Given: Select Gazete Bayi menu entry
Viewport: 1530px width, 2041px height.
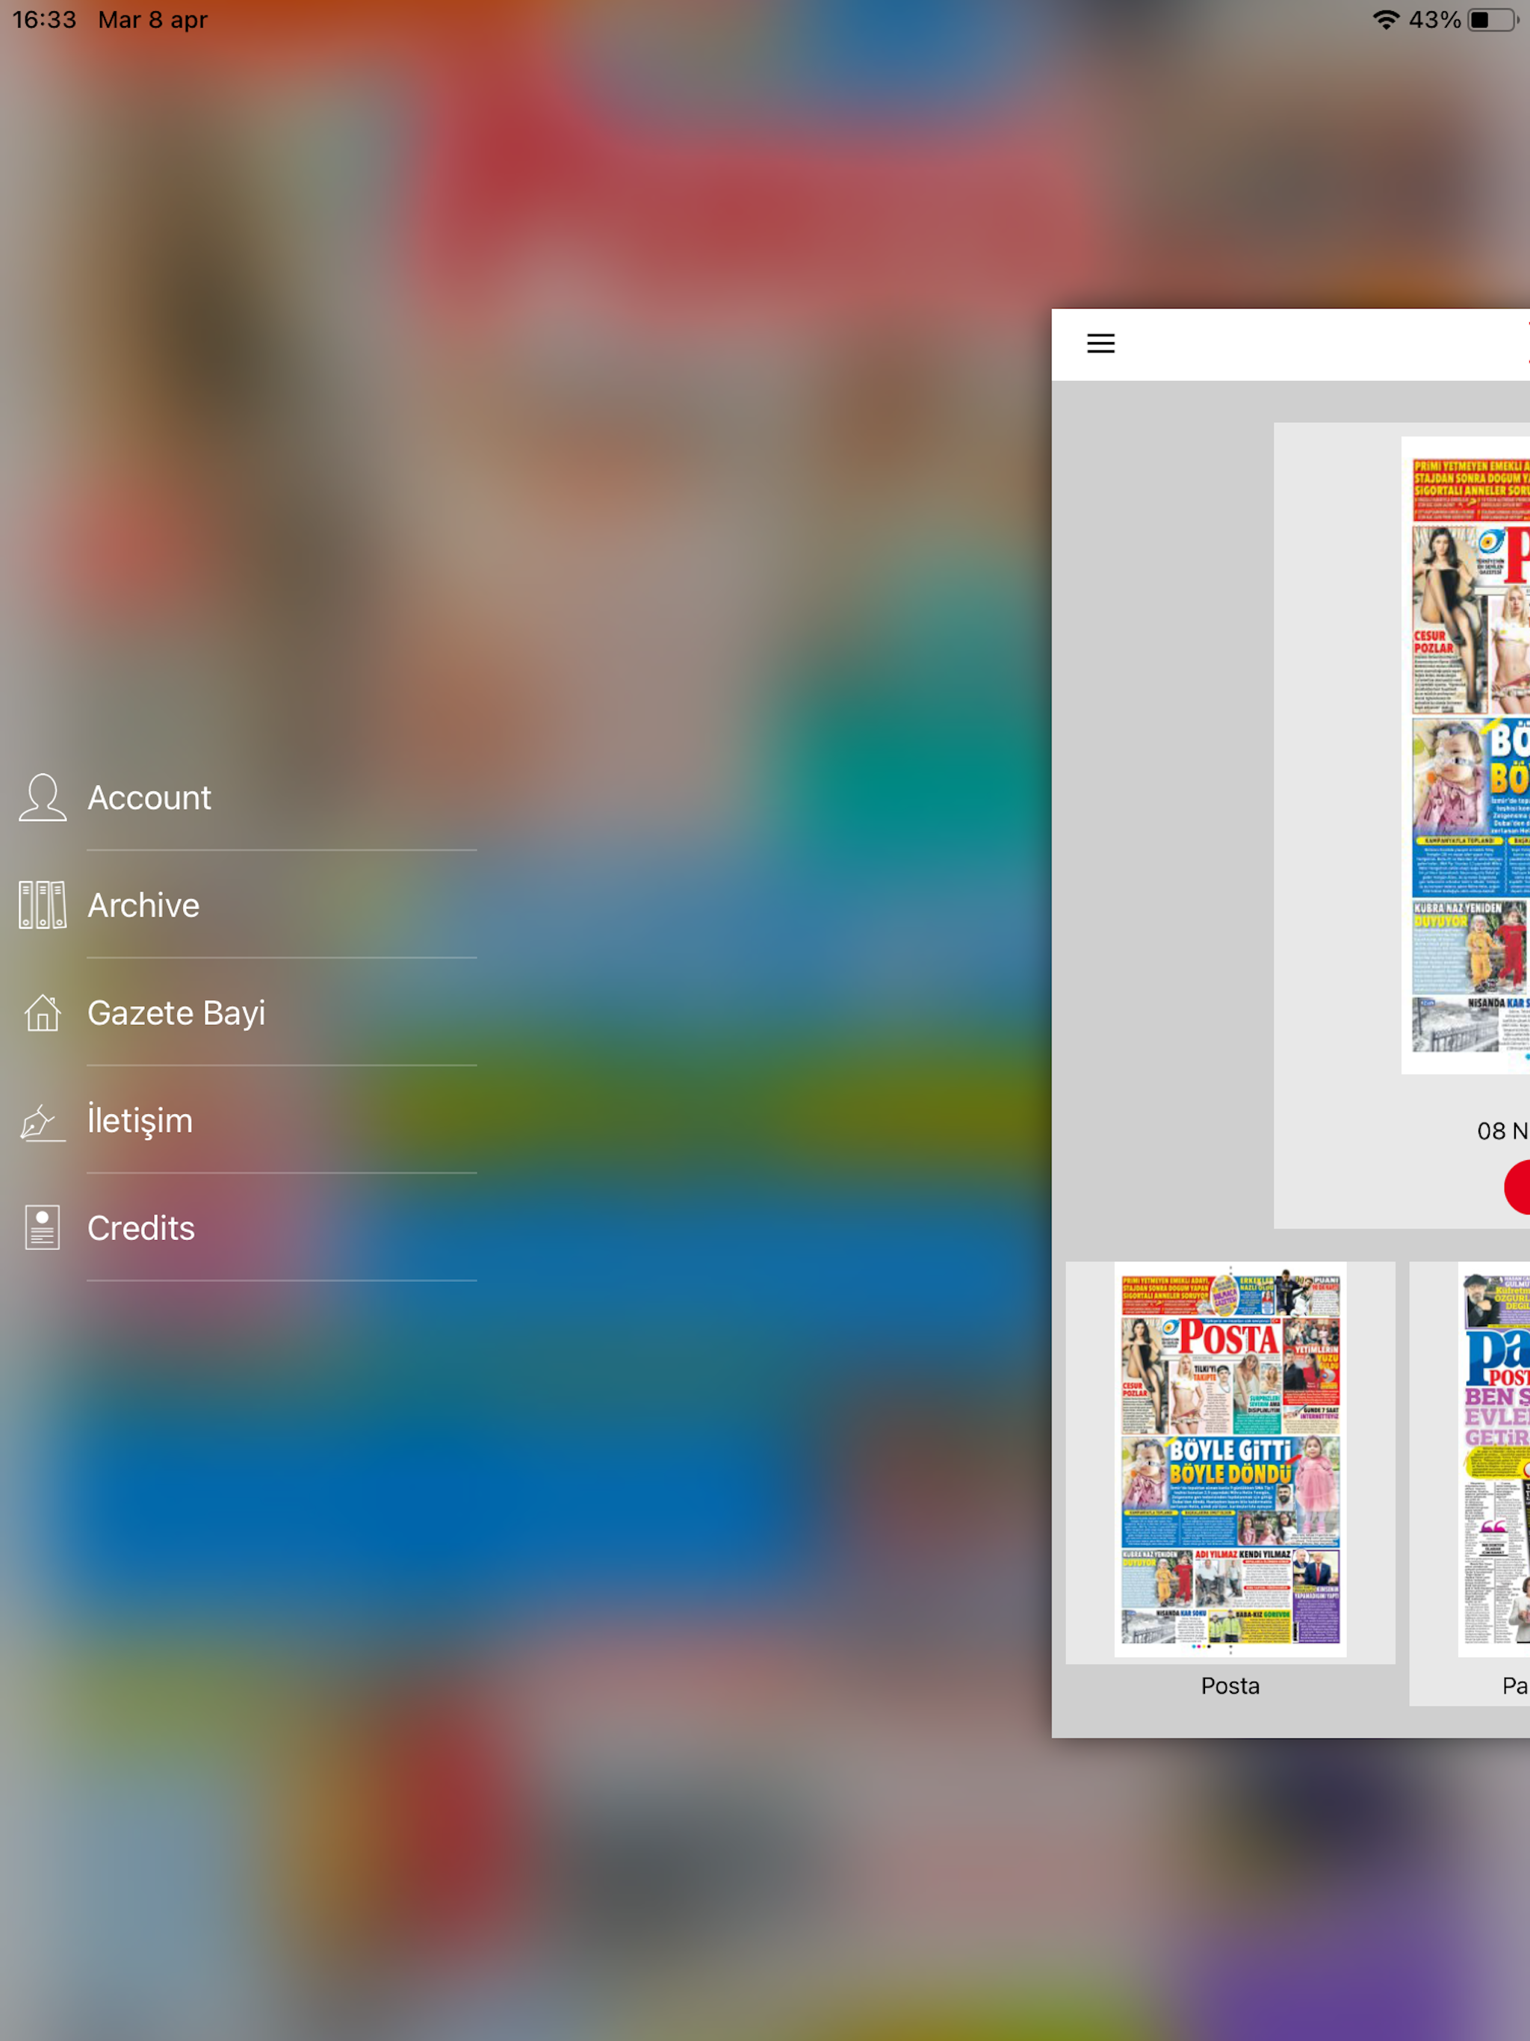Looking at the screenshot, I should pyautogui.click(x=176, y=1013).
